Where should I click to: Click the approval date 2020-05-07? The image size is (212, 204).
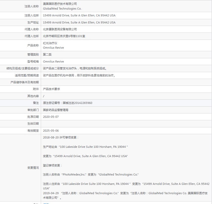(x=51, y=117)
